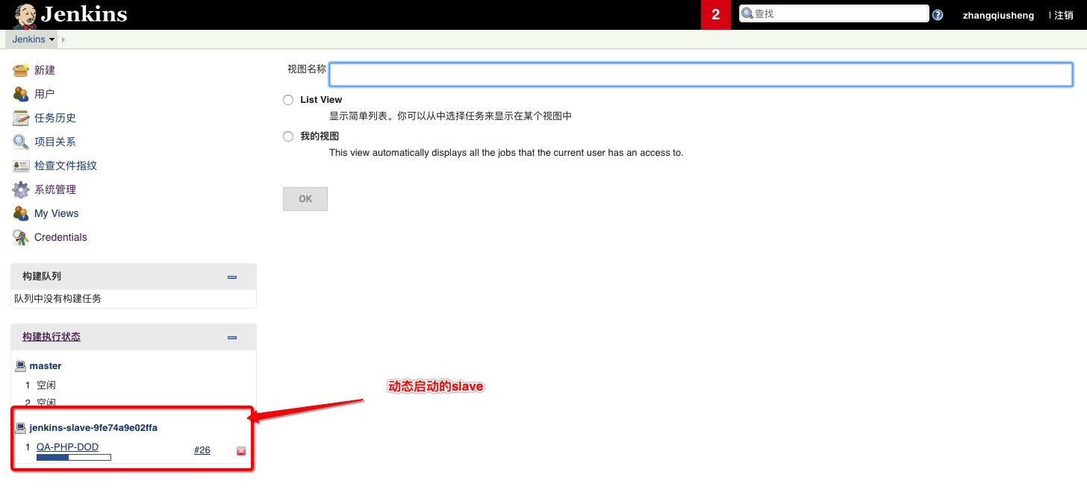1087x501 pixels.
Task: Stop the QA-PHP-DOD build with red X
Action: click(x=241, y=450)
